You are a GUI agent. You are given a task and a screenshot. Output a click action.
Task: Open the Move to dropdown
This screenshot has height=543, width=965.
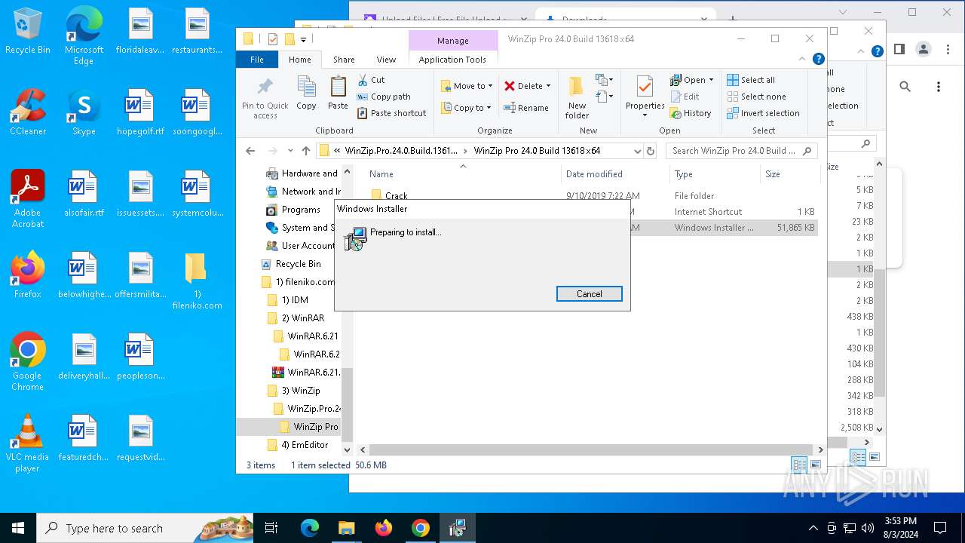(x=467, y=86)
